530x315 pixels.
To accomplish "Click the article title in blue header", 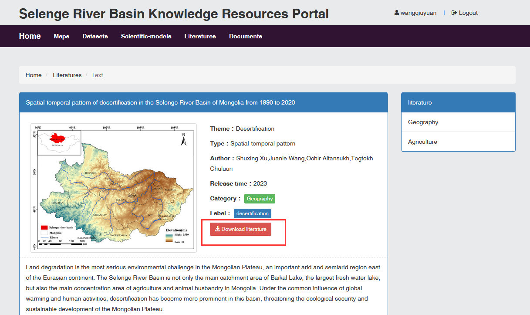I will tap(160, 103).
